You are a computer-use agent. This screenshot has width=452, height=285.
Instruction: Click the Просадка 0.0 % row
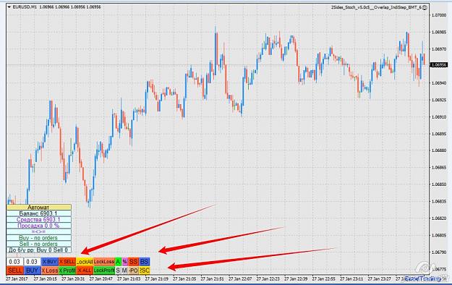[39, 226]
